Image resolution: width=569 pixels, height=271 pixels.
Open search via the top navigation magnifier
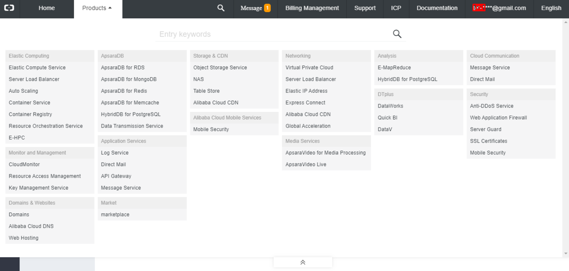click(221, 8)
